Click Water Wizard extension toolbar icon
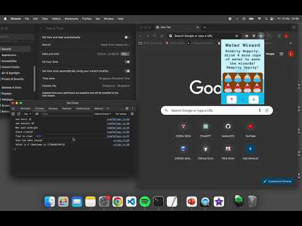 tap(260, 36)
